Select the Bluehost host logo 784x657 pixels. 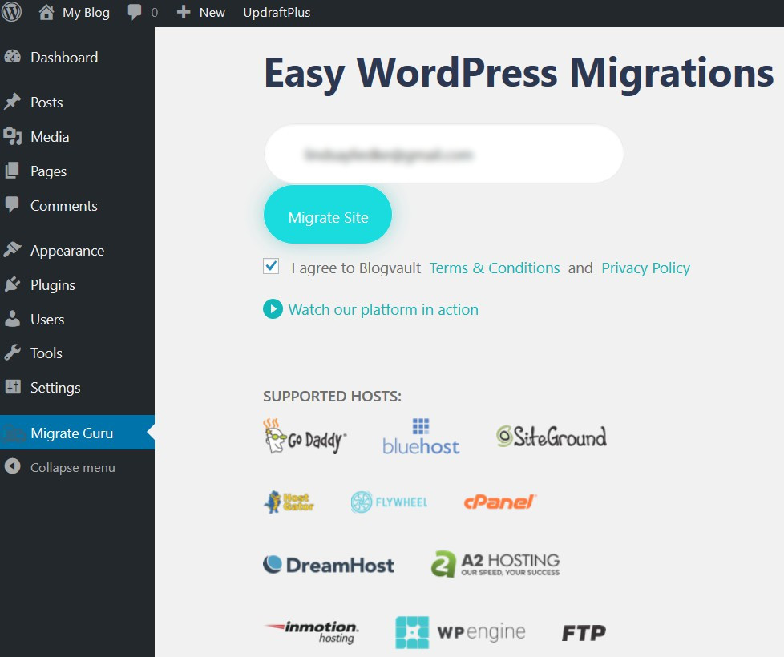[x=421, y=437]
